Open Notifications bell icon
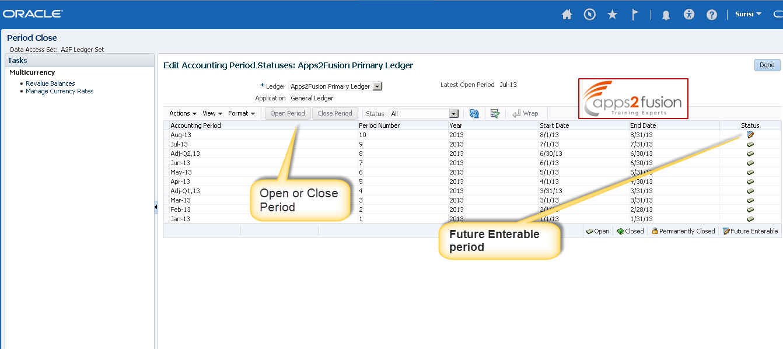Image resolution: width=783 pixels, height=349 pixels. pyautogui.click(x=666, y=15)
